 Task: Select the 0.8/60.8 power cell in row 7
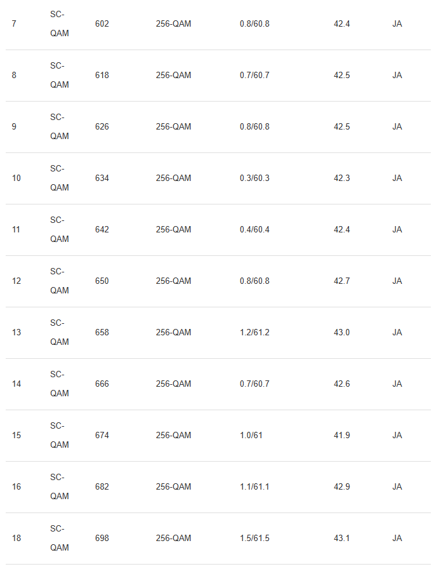coord(254,24)
